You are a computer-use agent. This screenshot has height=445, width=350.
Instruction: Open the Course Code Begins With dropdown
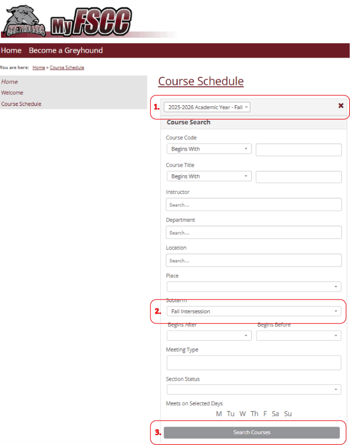coord(209,149)
